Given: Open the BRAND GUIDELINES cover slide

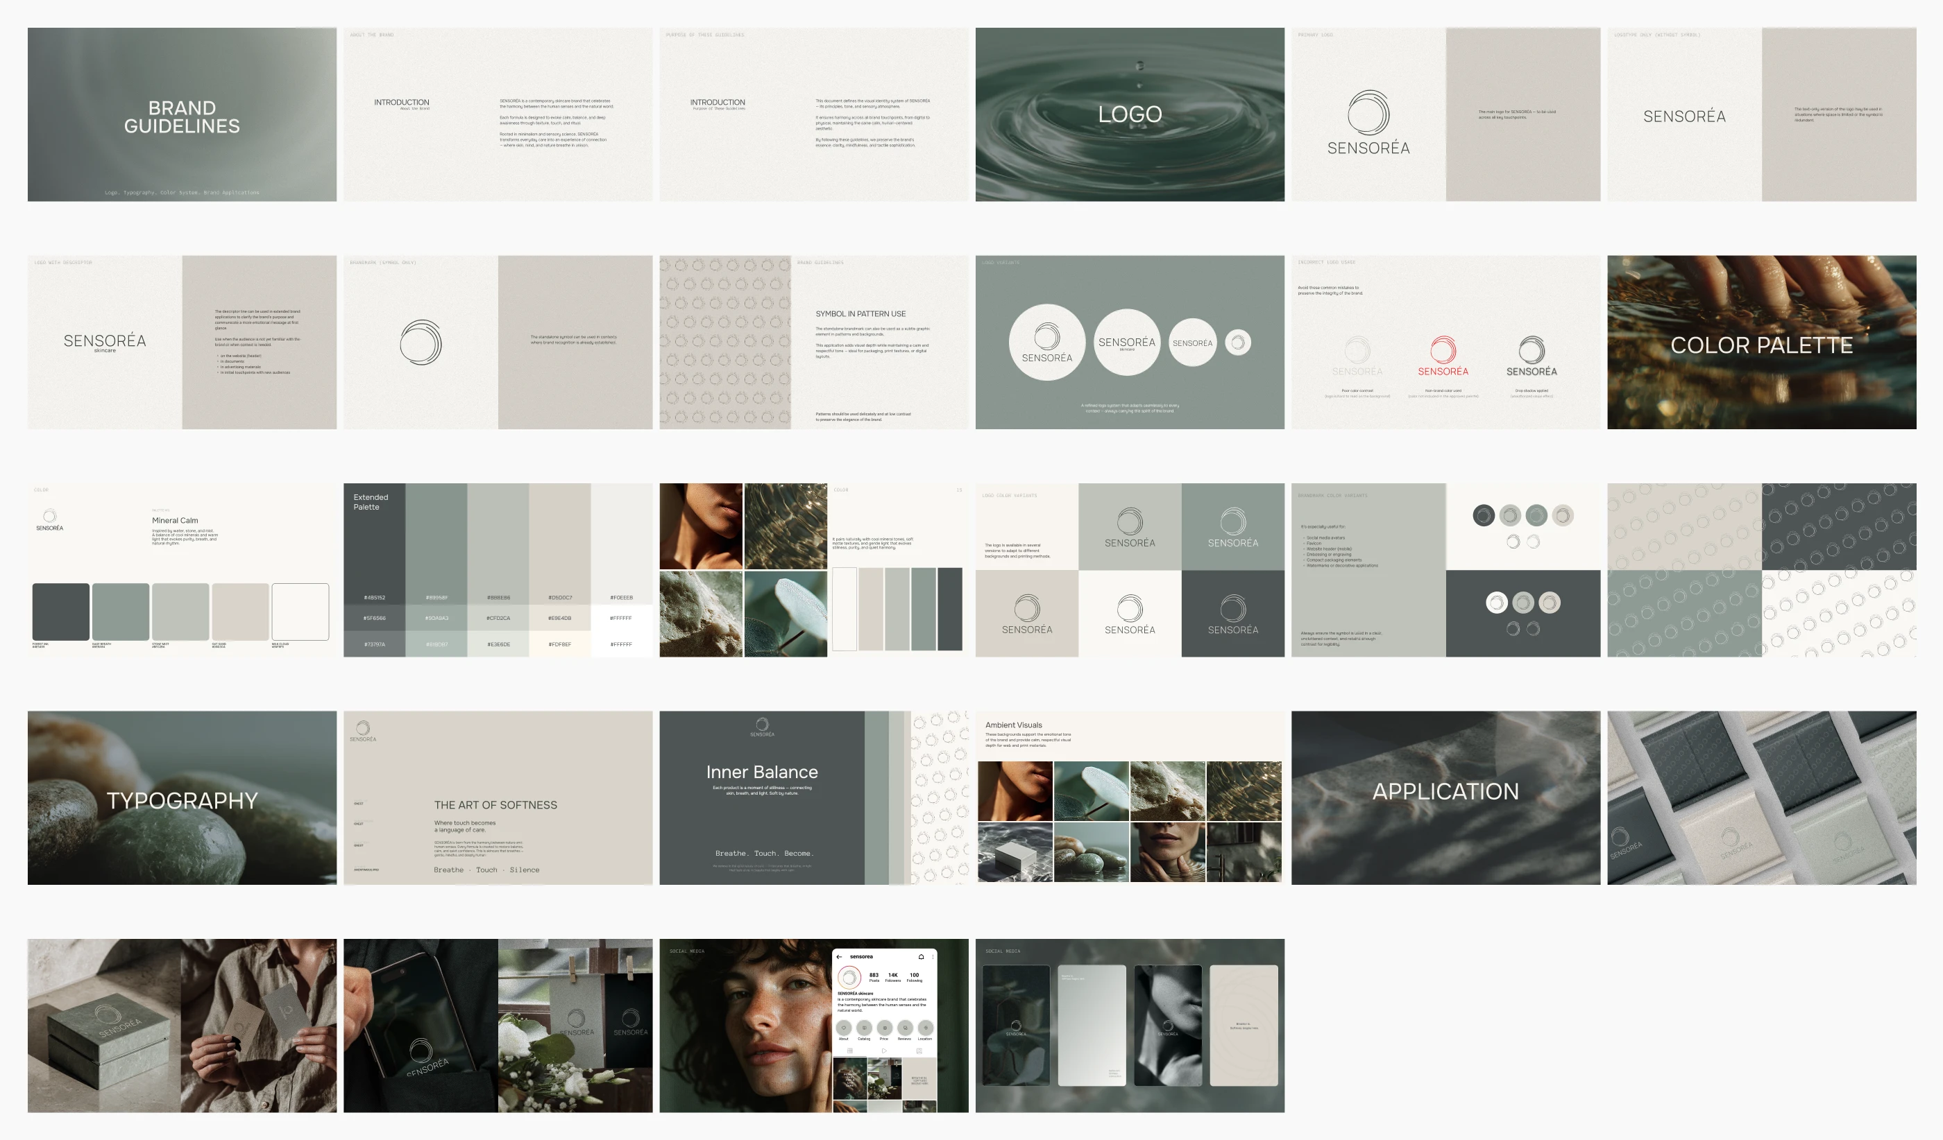Looking at the screenshot, I should pyautogui.click(x=182, y=115).
